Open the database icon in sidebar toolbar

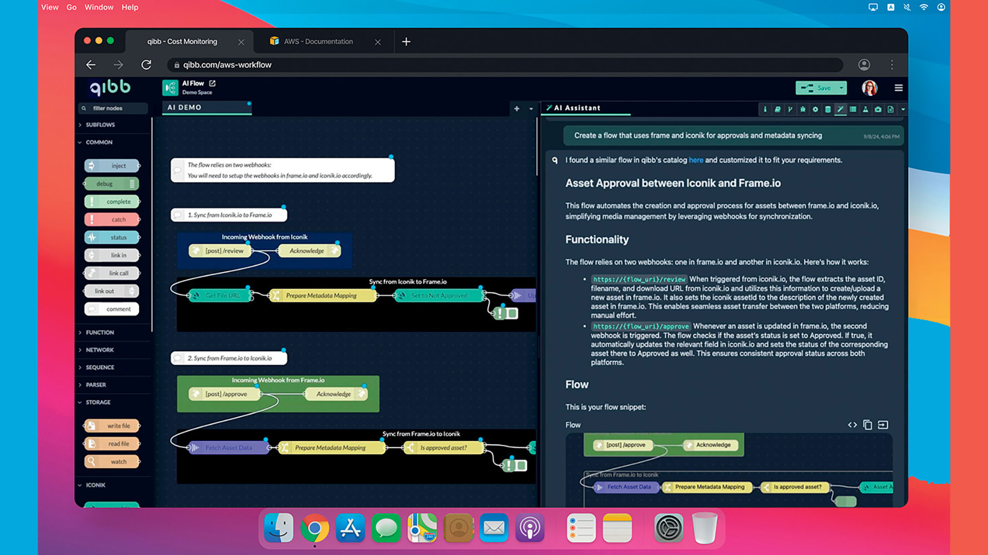(x=828, y=109)
